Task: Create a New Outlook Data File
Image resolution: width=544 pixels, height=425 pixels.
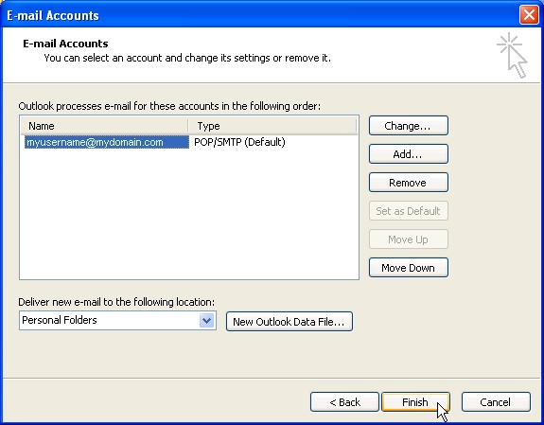Action: (x=289, y=322)
